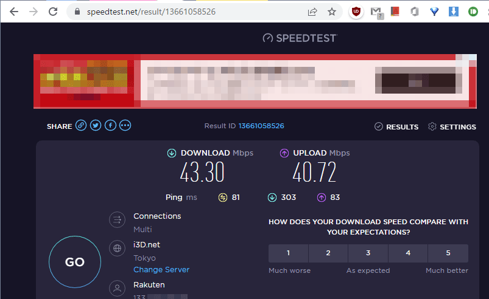Click the browser forward arrow
The width and height of the screenshot is (489, 299).
33,12
